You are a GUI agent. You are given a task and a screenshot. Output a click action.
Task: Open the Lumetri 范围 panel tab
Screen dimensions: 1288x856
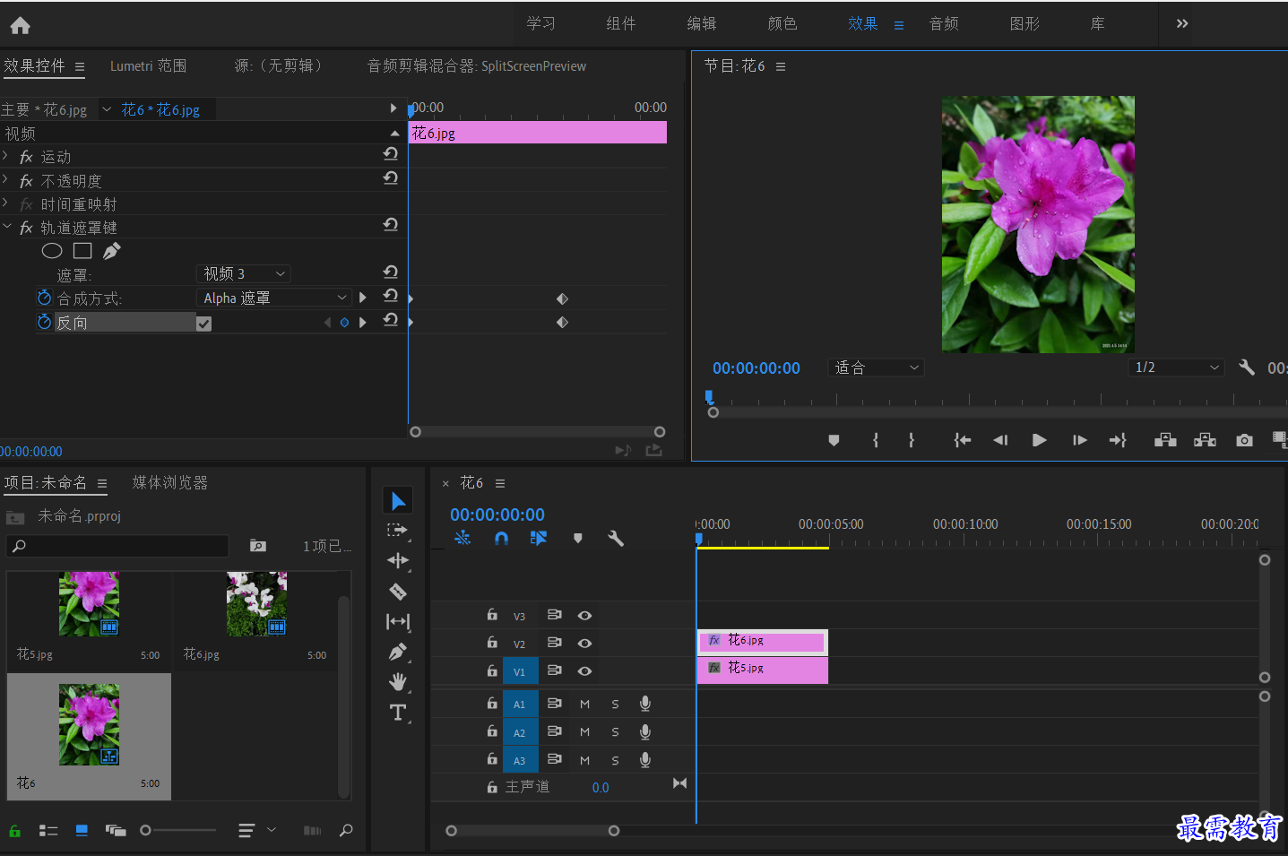pos(149,65)
